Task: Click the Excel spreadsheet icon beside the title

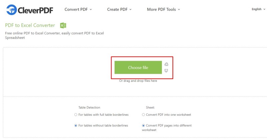Action: 63,26
